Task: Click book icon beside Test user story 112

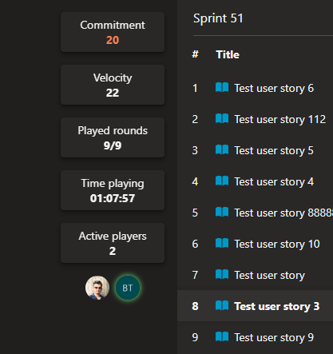Action: tap(222, 118)
